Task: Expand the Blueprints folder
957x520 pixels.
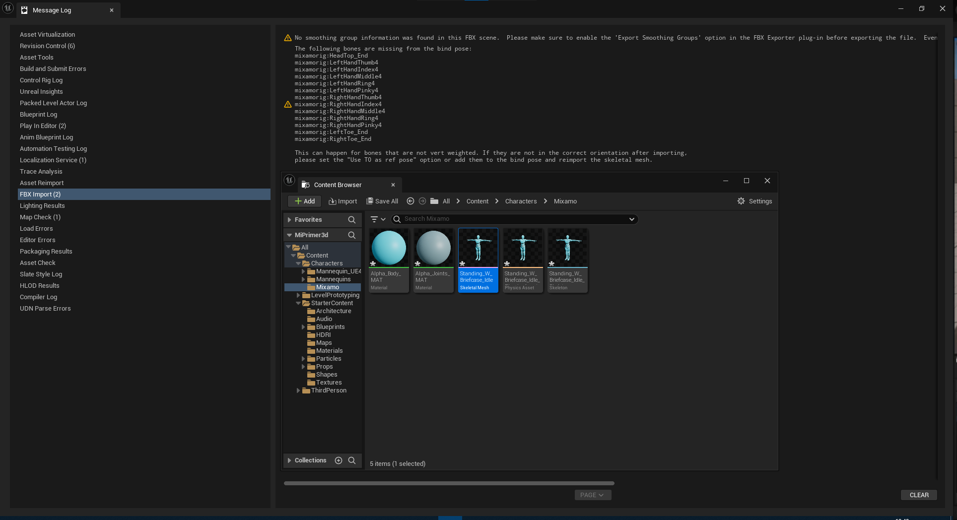Action: 303,327
